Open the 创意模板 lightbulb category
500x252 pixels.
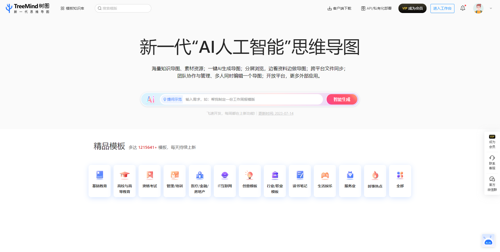pos(250,181)
